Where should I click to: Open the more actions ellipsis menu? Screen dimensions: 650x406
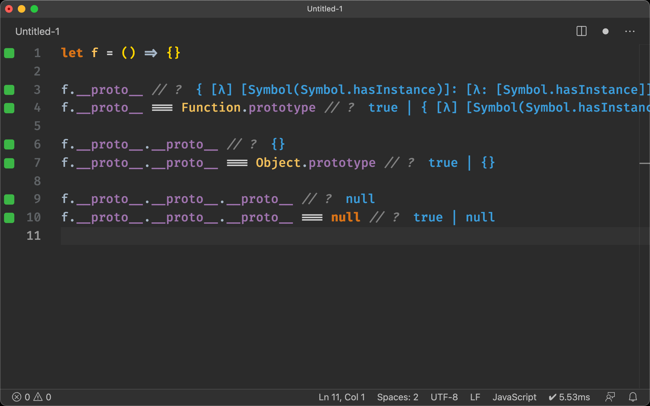pyautogui.click(x=630, y=31)
